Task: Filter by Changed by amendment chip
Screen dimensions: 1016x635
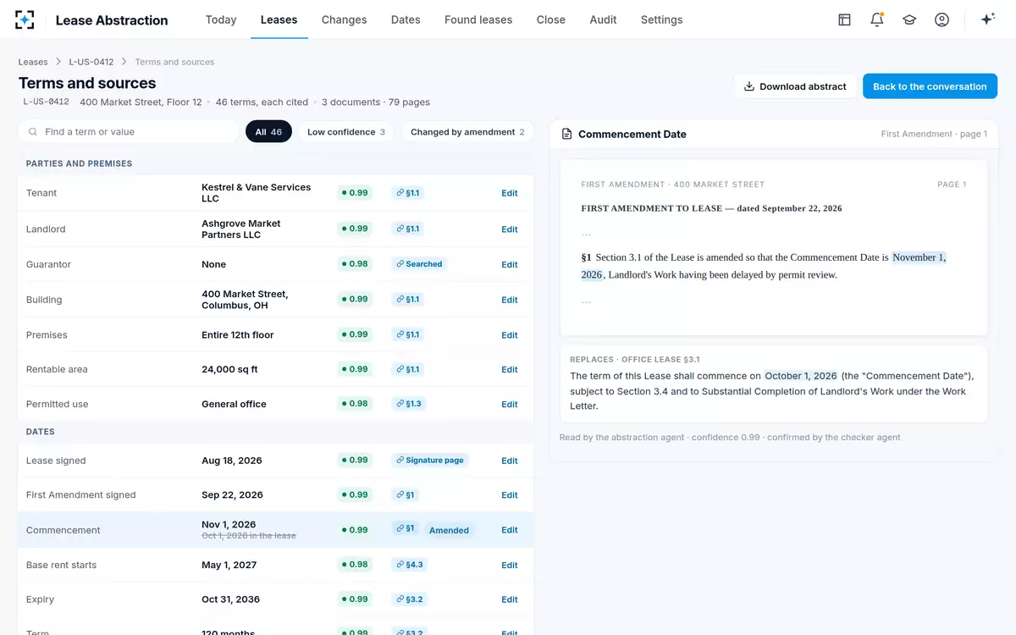Action: 467,132
